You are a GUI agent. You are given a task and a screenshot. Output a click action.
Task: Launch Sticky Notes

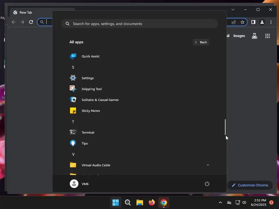[139, 111]
